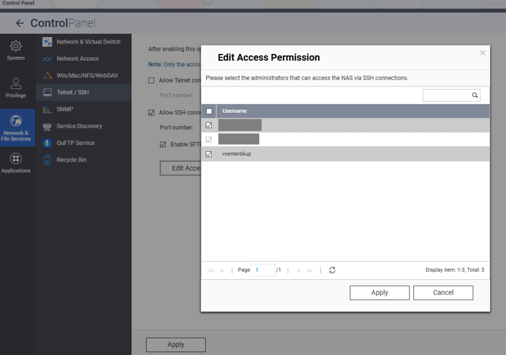Click the back arrow beside ControlPanel

(20, 23)
